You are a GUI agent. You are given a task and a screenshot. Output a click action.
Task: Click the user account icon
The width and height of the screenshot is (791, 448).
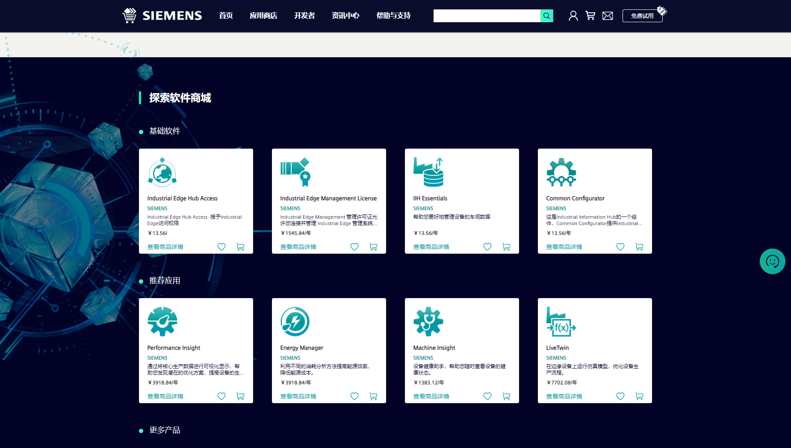point(573,15)
